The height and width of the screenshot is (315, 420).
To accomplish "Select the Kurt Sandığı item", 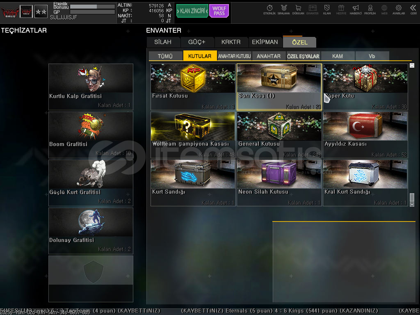I will [x=193, y=183].
